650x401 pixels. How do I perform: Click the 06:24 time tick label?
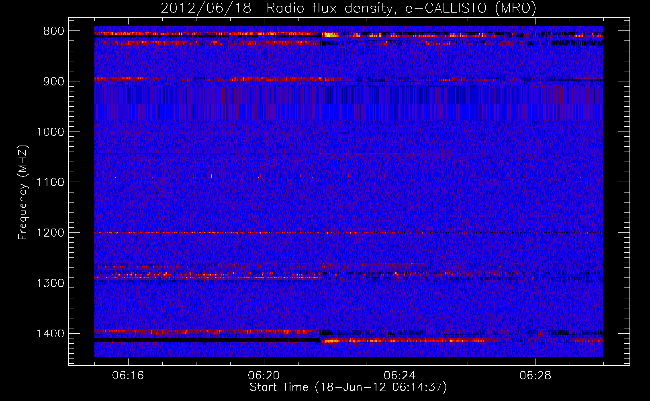tap(400, 376)
